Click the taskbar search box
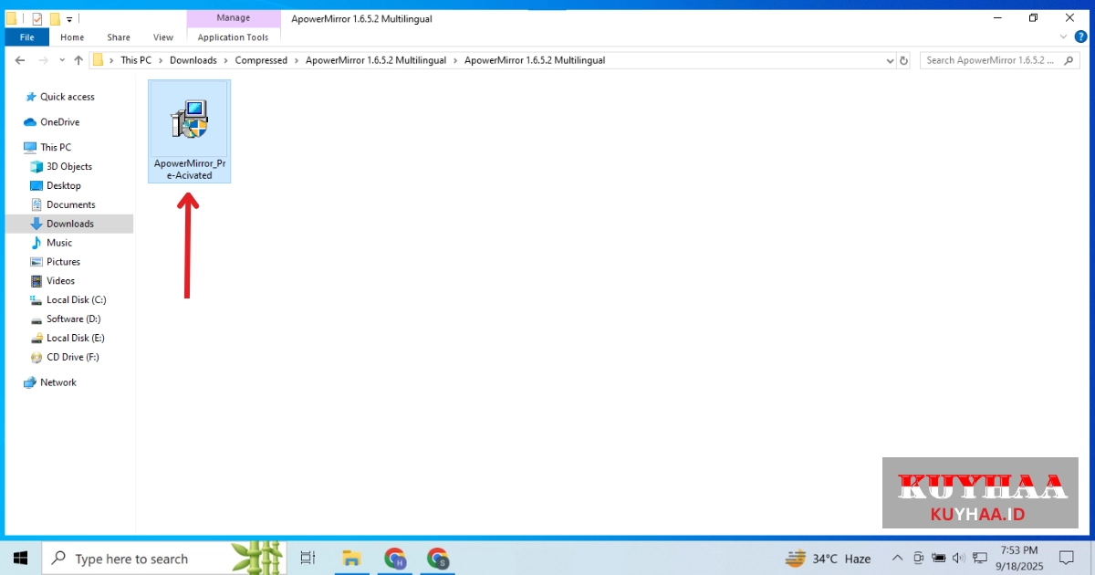The image size is (1095, 575). pos(164,558)
